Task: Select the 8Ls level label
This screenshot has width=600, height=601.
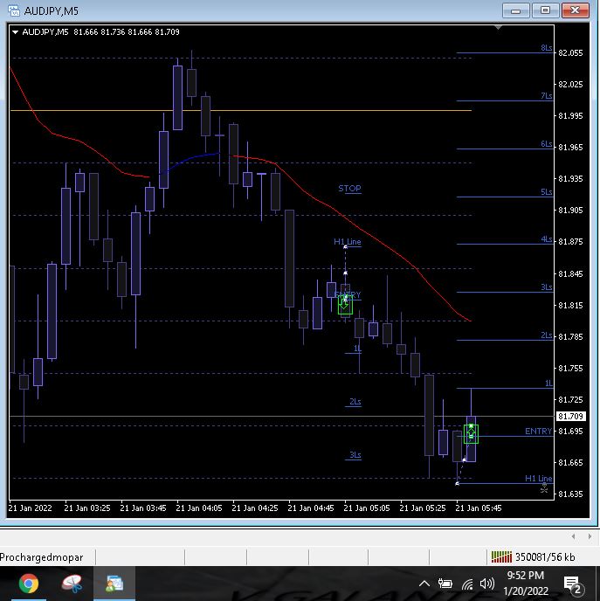Action: click(547, 48)
